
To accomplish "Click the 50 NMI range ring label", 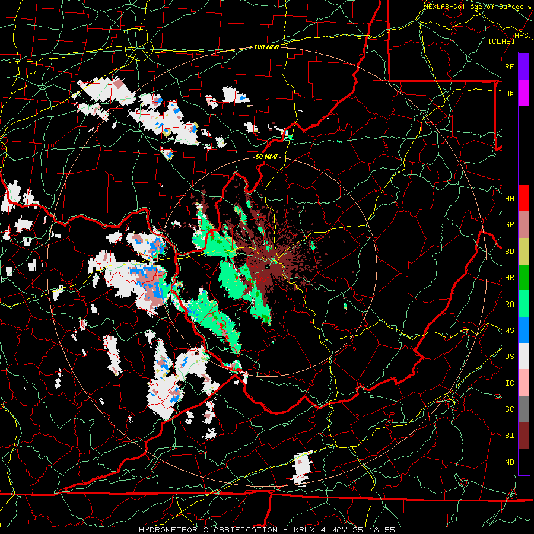I will tap(266, 157).
